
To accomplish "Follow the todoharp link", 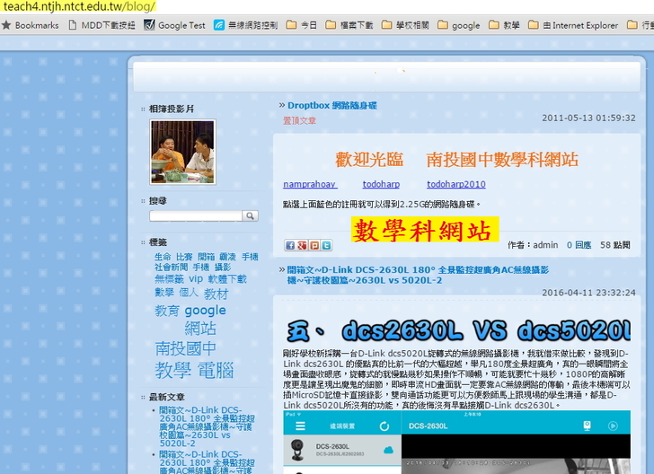I will (381, 184).
